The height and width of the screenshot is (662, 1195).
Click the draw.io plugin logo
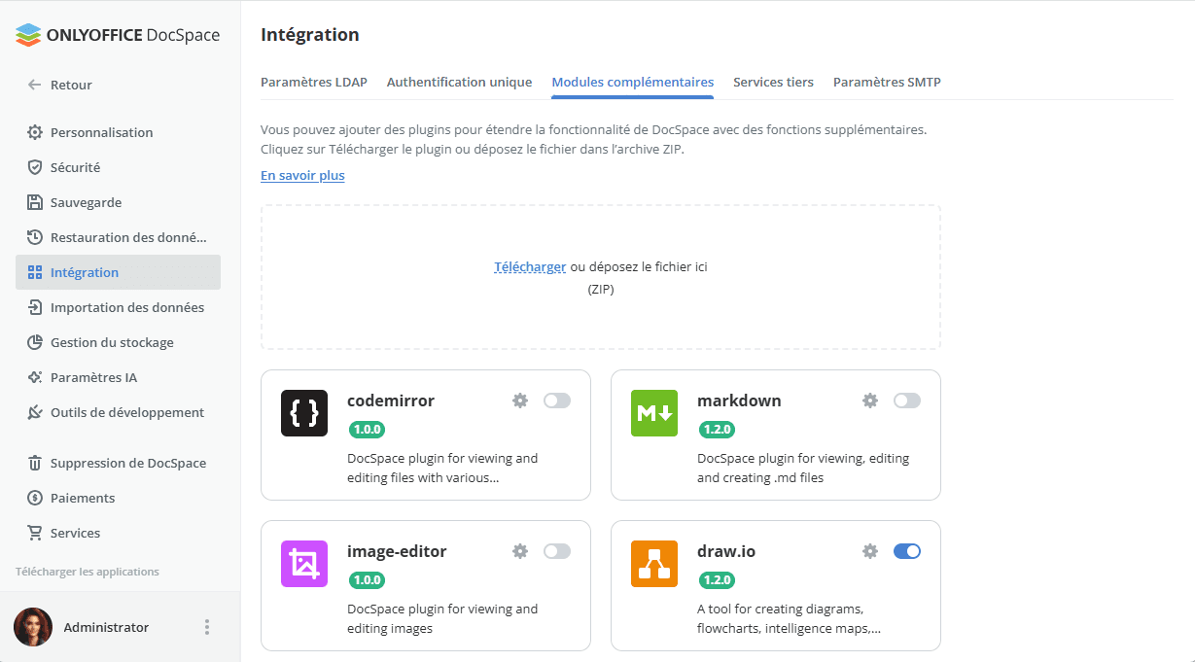[654, 564]
